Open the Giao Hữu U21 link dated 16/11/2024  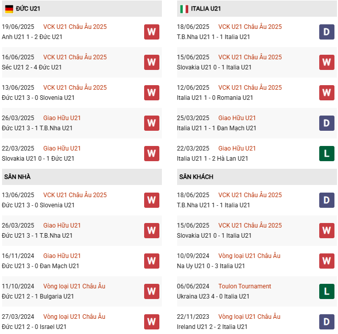click(x=62, y=256)
